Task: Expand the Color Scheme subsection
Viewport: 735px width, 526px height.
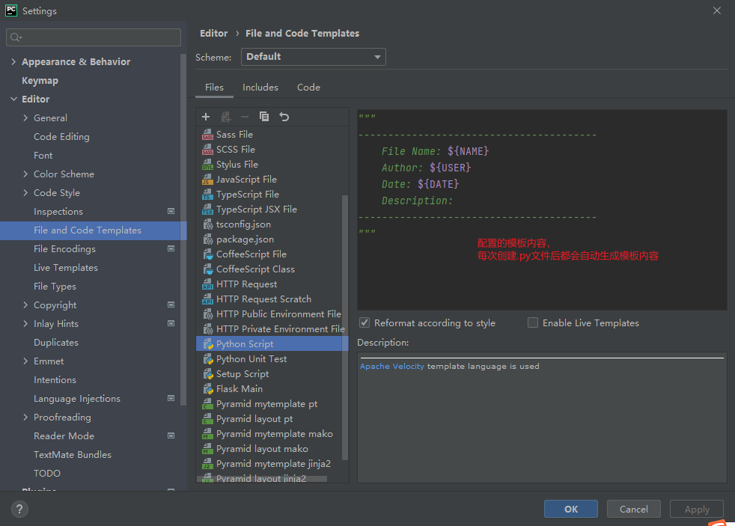Action: 25,174
